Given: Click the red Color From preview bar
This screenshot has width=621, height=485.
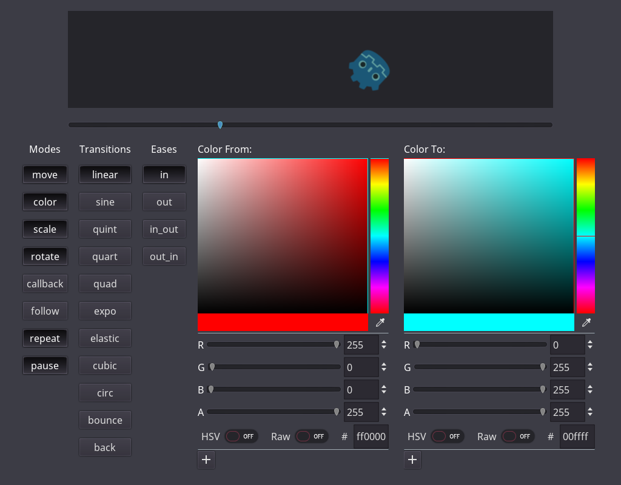Looking at the screenshot, I should (283, 323).
